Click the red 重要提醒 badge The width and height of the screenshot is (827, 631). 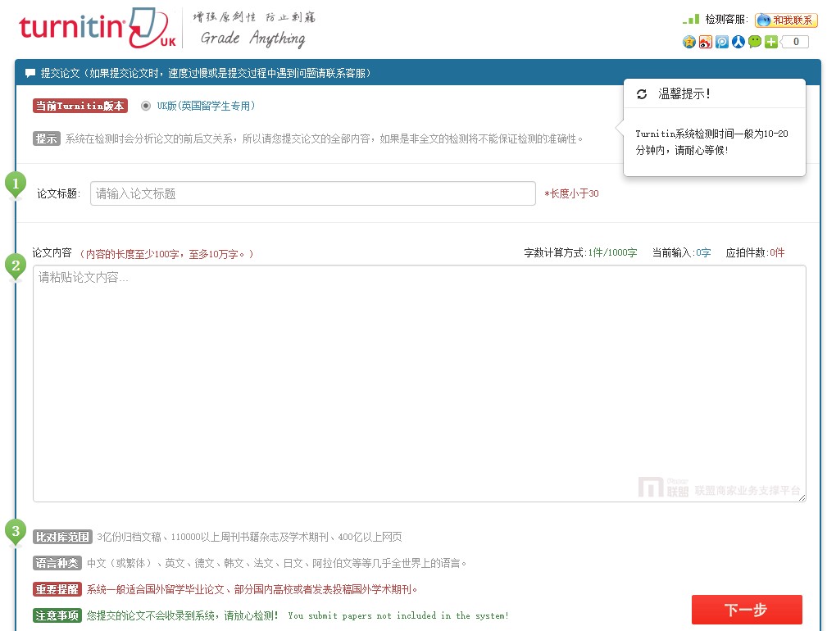(57, 589)
